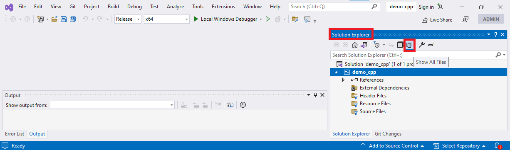Open the Git menu

tap(72, 7)
